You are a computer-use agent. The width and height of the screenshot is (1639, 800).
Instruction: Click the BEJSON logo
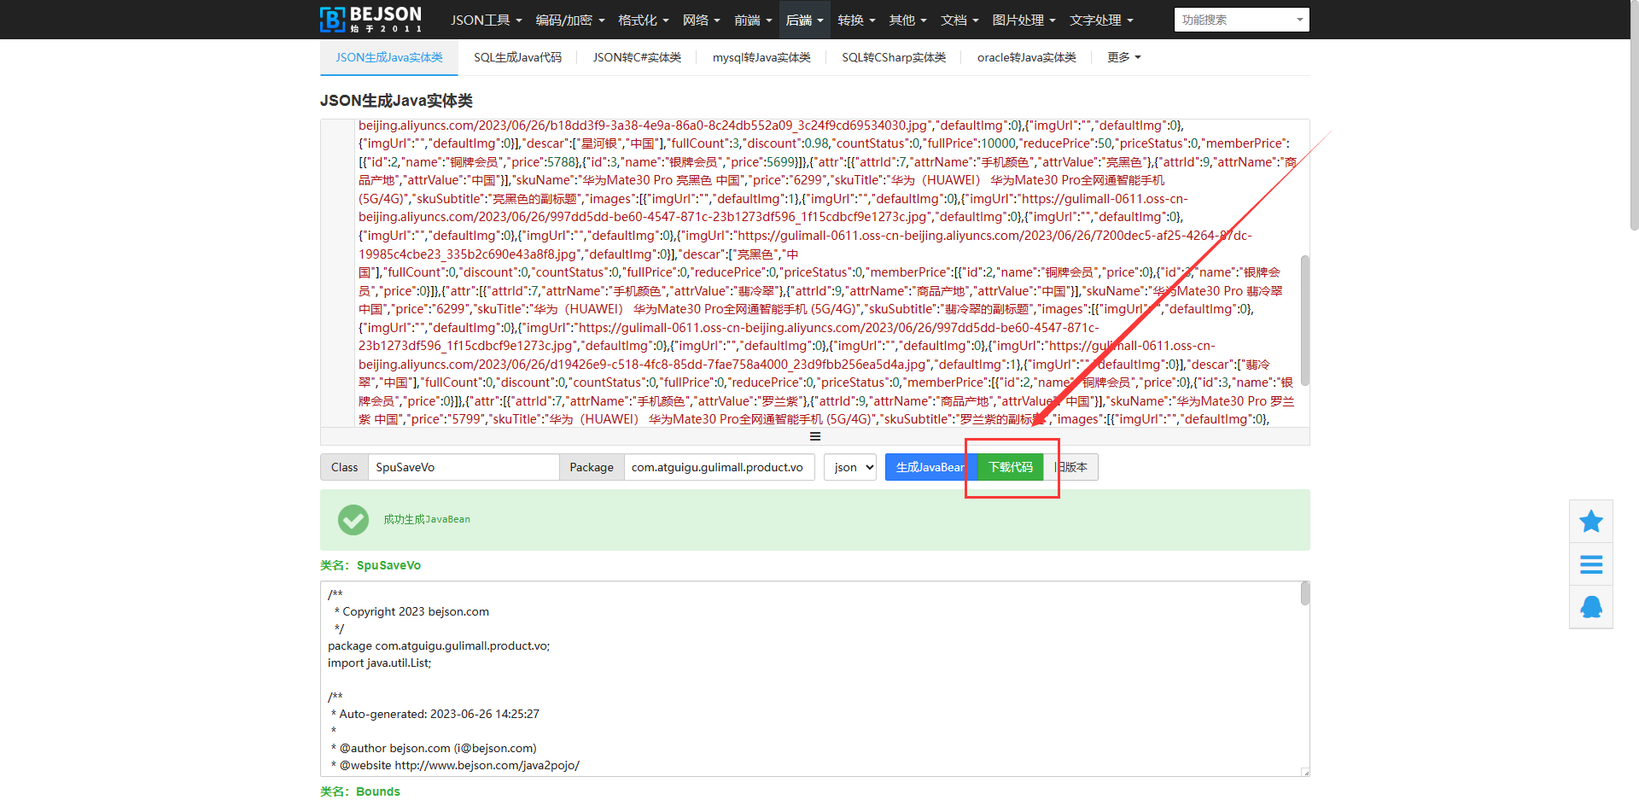point(370,19)
